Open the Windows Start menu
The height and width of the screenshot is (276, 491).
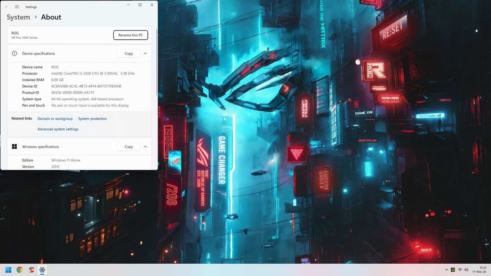coord(8,270)
